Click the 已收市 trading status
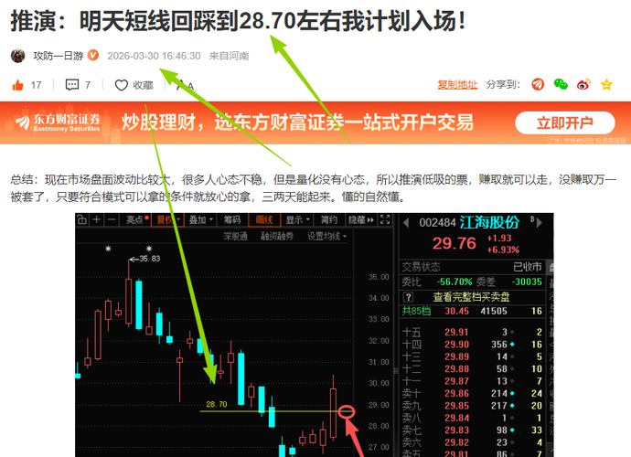 click(527, 267)
